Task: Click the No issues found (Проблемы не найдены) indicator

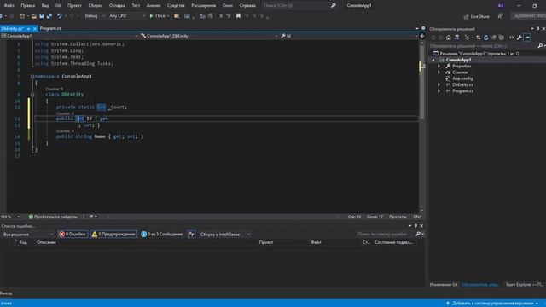Action: point(53,217)
